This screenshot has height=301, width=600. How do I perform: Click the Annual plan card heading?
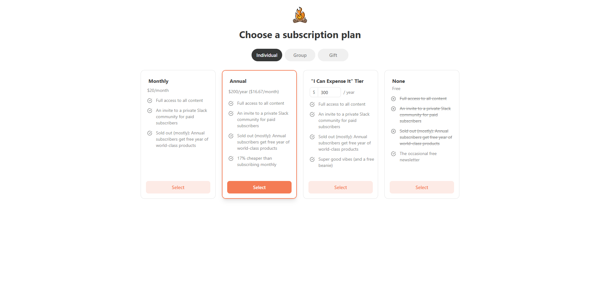(x=238, y=81)
